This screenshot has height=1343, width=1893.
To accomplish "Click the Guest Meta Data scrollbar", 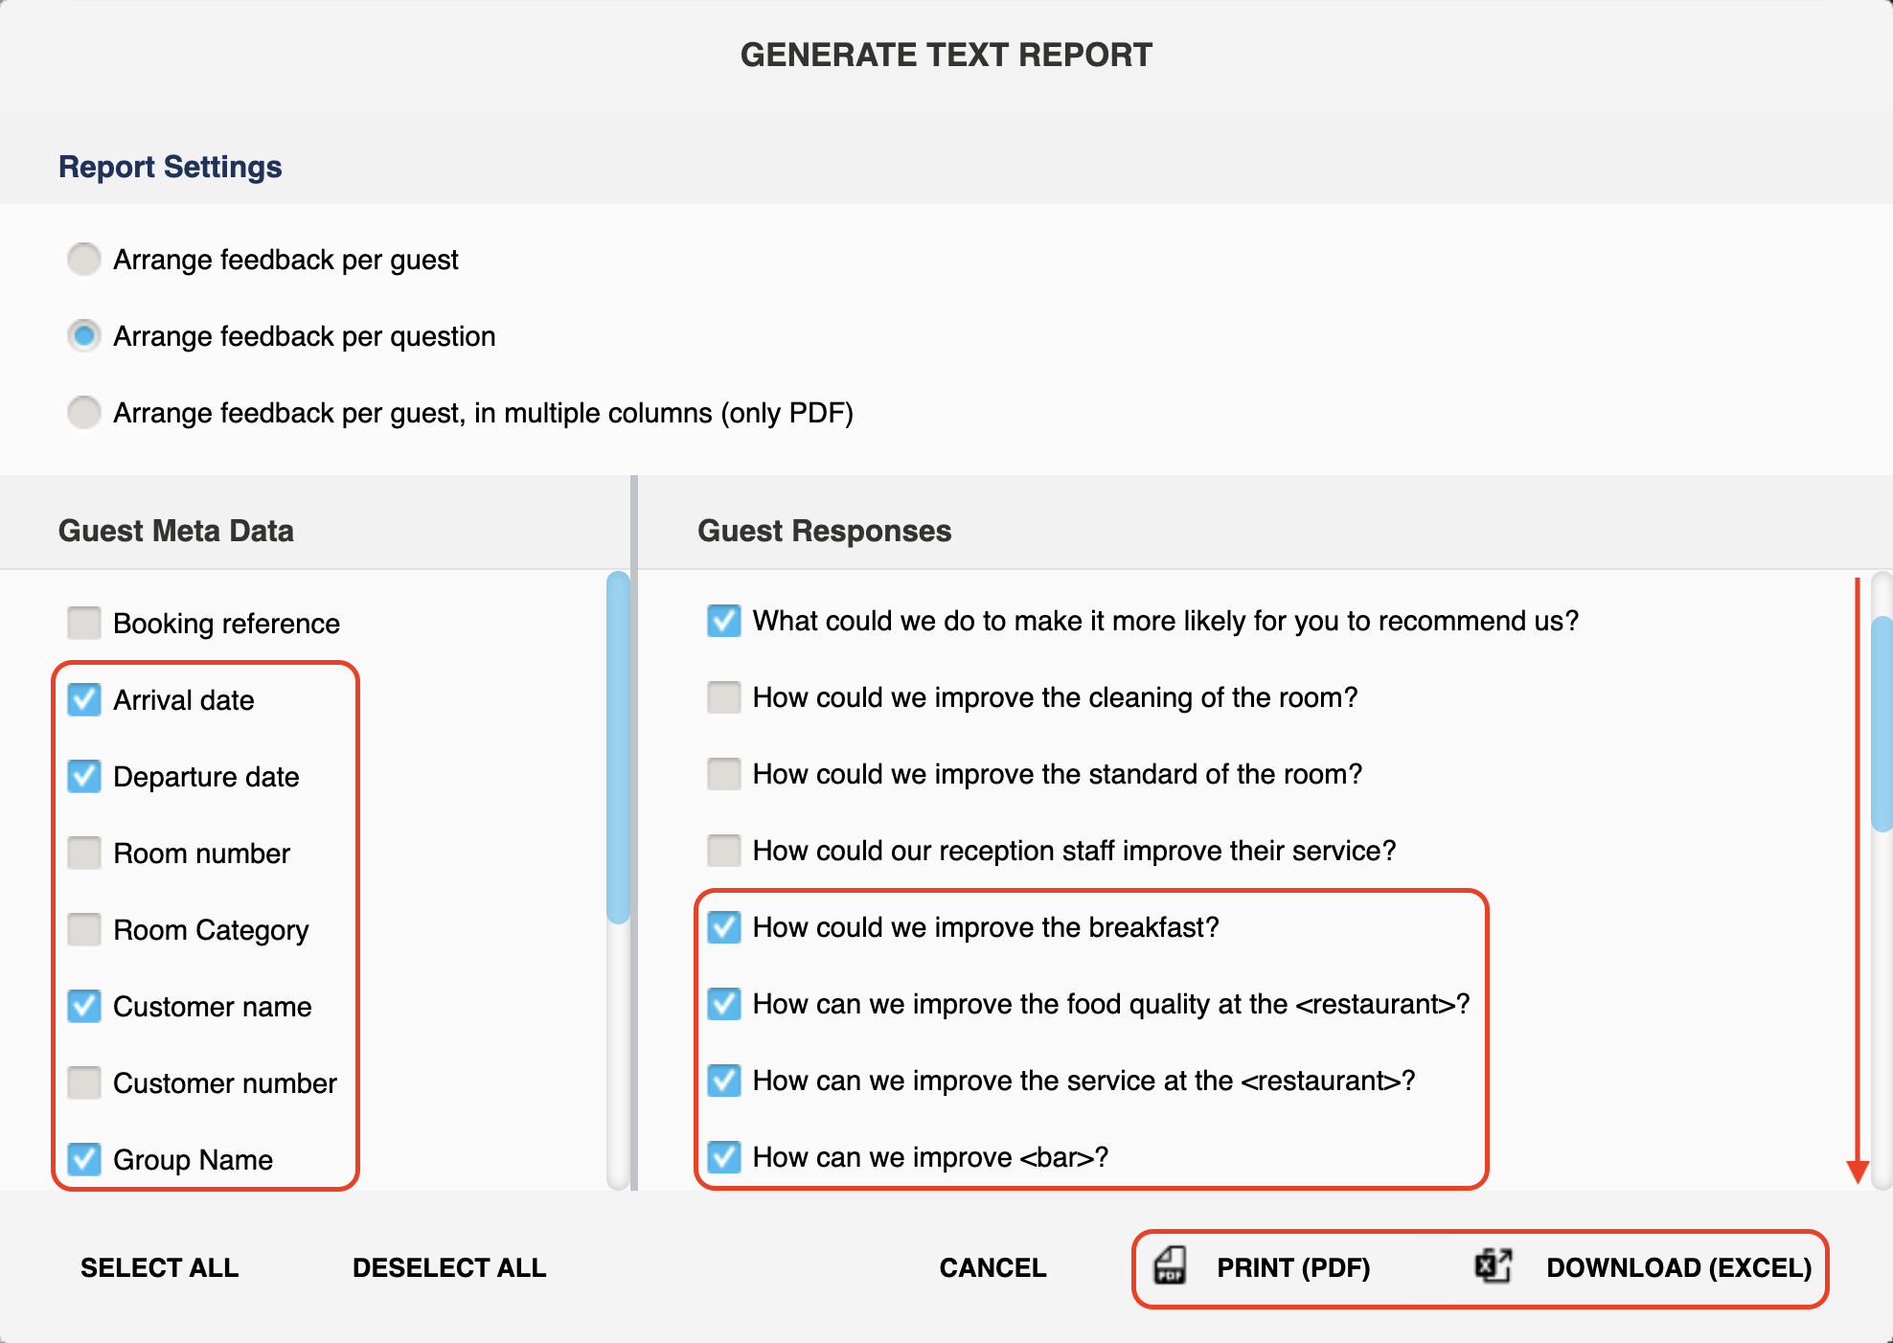I will 619,747.
